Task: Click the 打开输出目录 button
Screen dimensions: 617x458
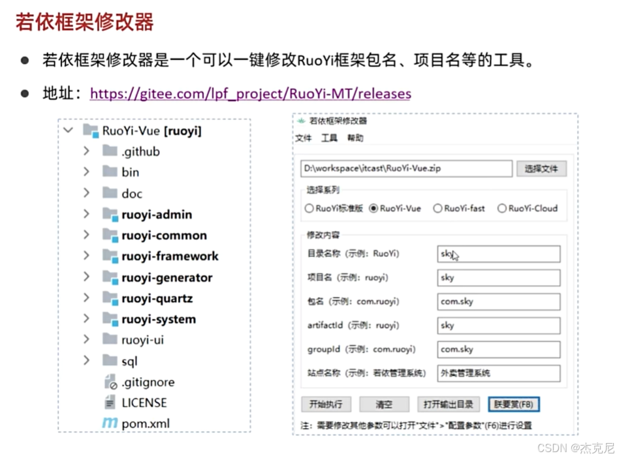Action: pos(448,404)
